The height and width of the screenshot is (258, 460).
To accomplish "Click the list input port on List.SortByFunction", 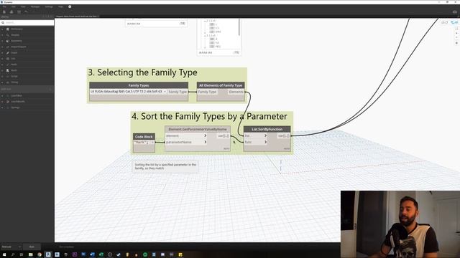I will point(255,135).
